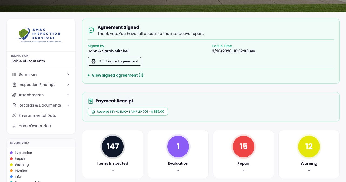Click the Agreement Signed shield icon
Image resolution: width=346 pixels, height=182 pixels.
(x=91, y=30)
